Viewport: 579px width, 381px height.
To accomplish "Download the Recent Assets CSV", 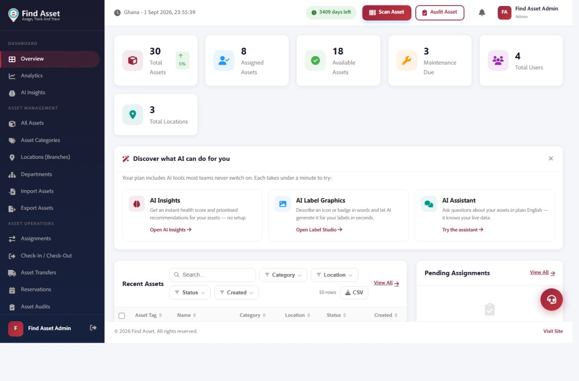I will [354, 292].
